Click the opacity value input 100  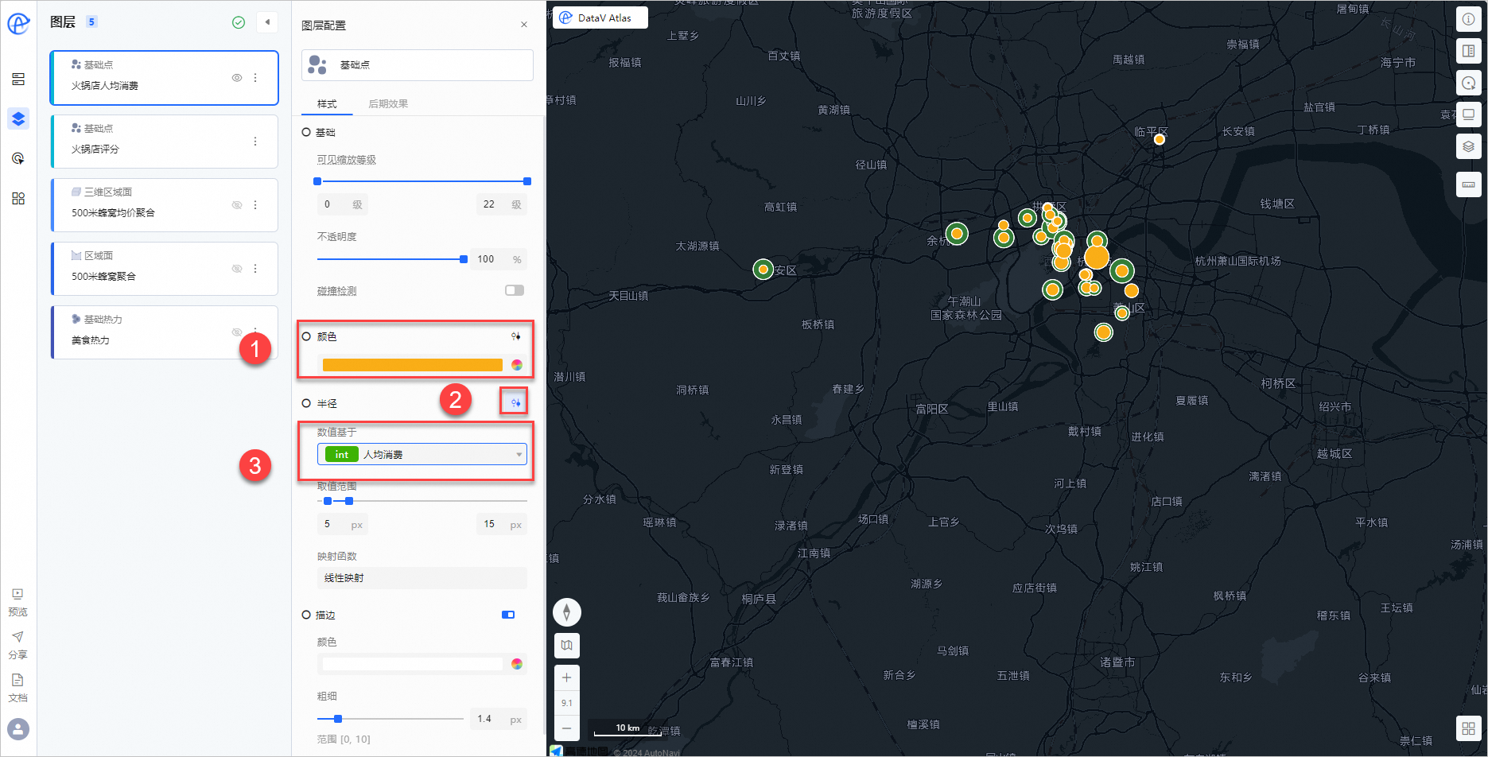[499, 259]
